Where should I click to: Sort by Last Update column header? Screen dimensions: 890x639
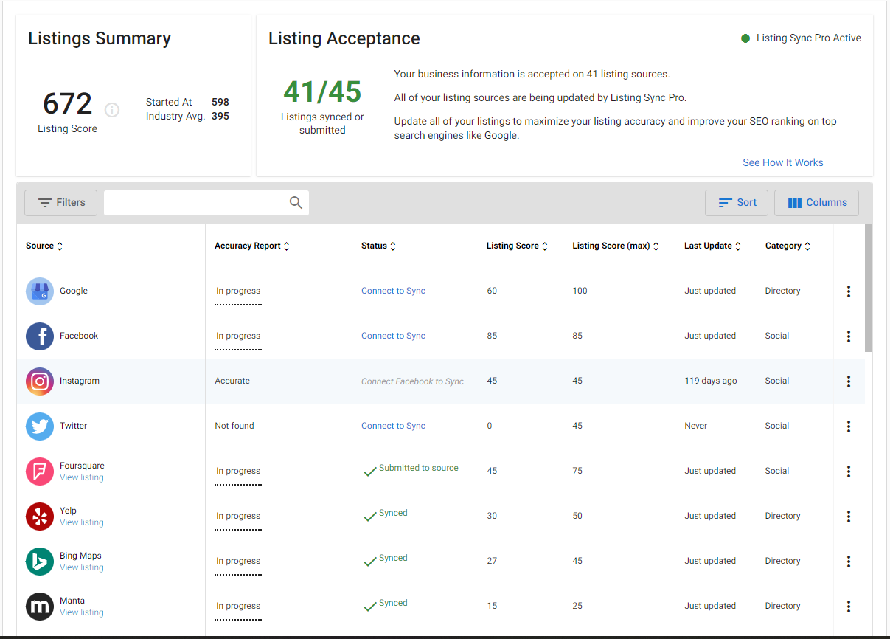712,246
